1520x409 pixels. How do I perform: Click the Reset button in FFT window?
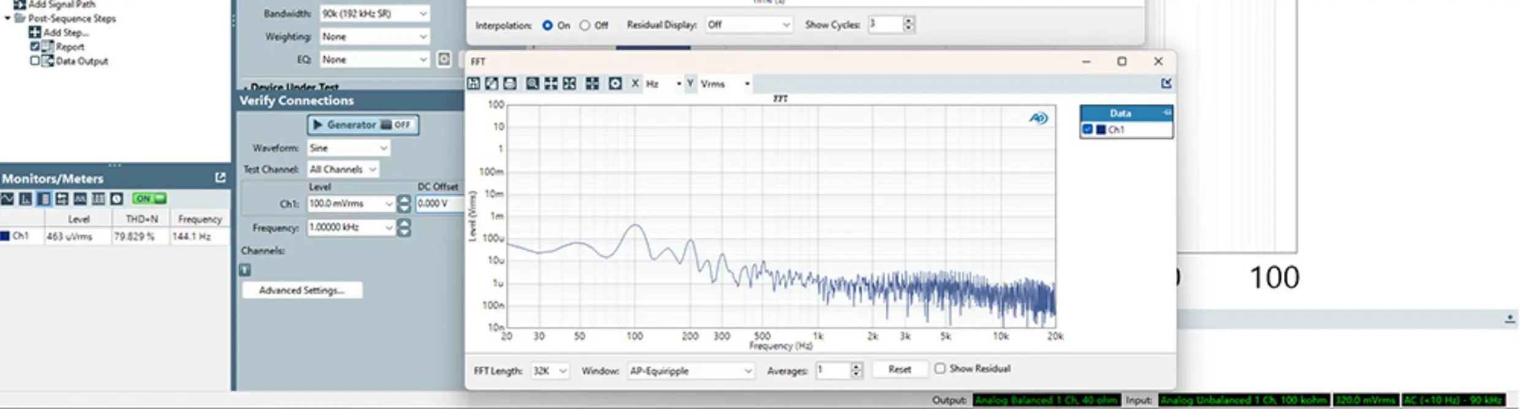899,369
